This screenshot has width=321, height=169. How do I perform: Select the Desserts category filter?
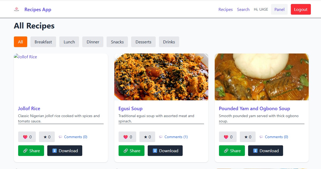click(x=143, y=42)
